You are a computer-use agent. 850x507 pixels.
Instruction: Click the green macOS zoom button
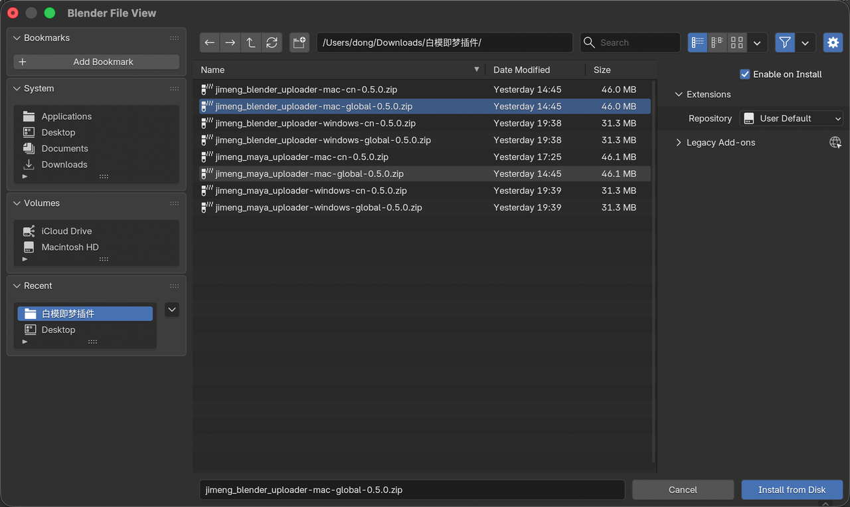tap(50, 13)
